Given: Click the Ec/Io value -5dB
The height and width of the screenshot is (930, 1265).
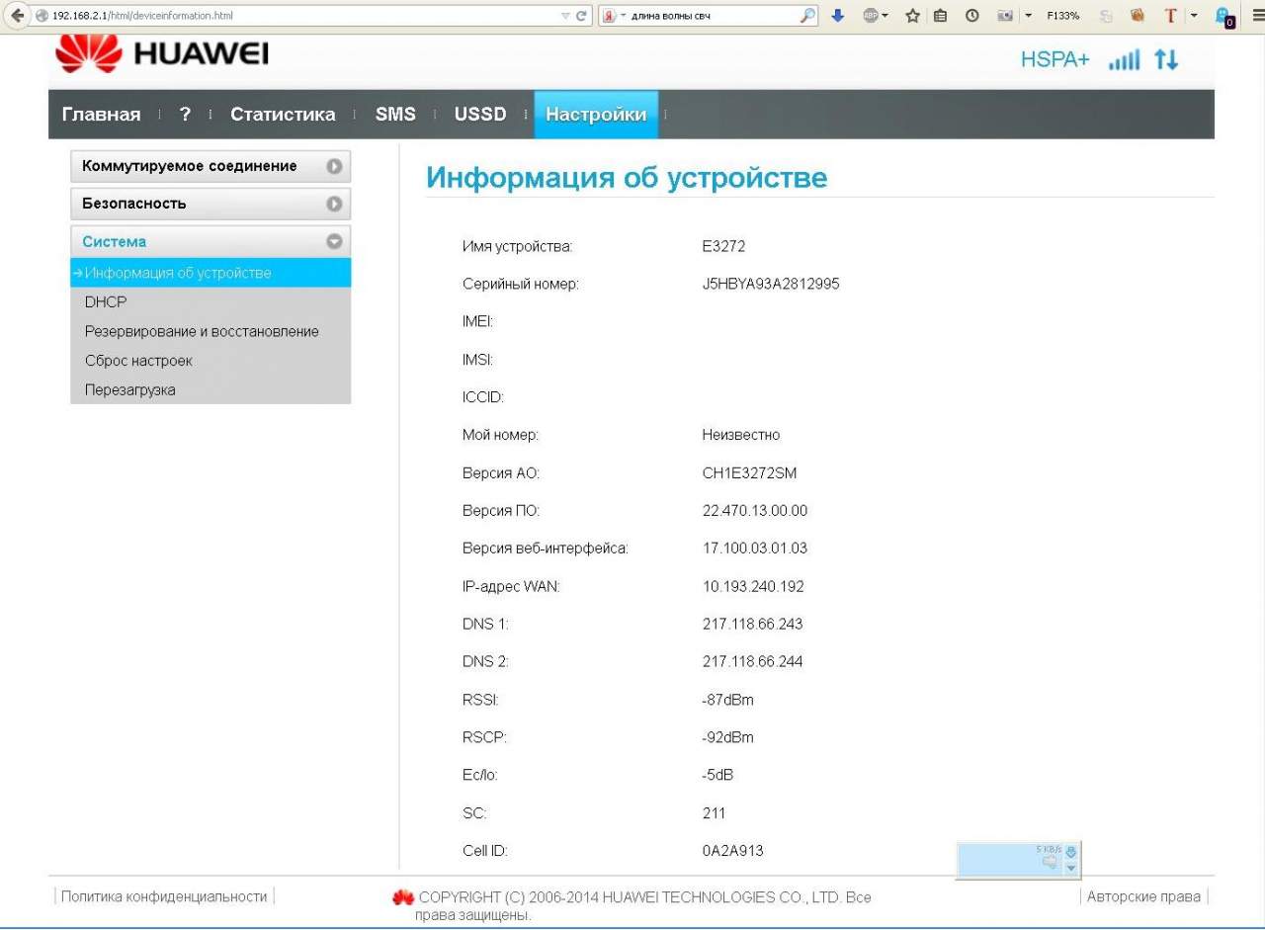Looking at the screenshot, I should click(717, 776).
